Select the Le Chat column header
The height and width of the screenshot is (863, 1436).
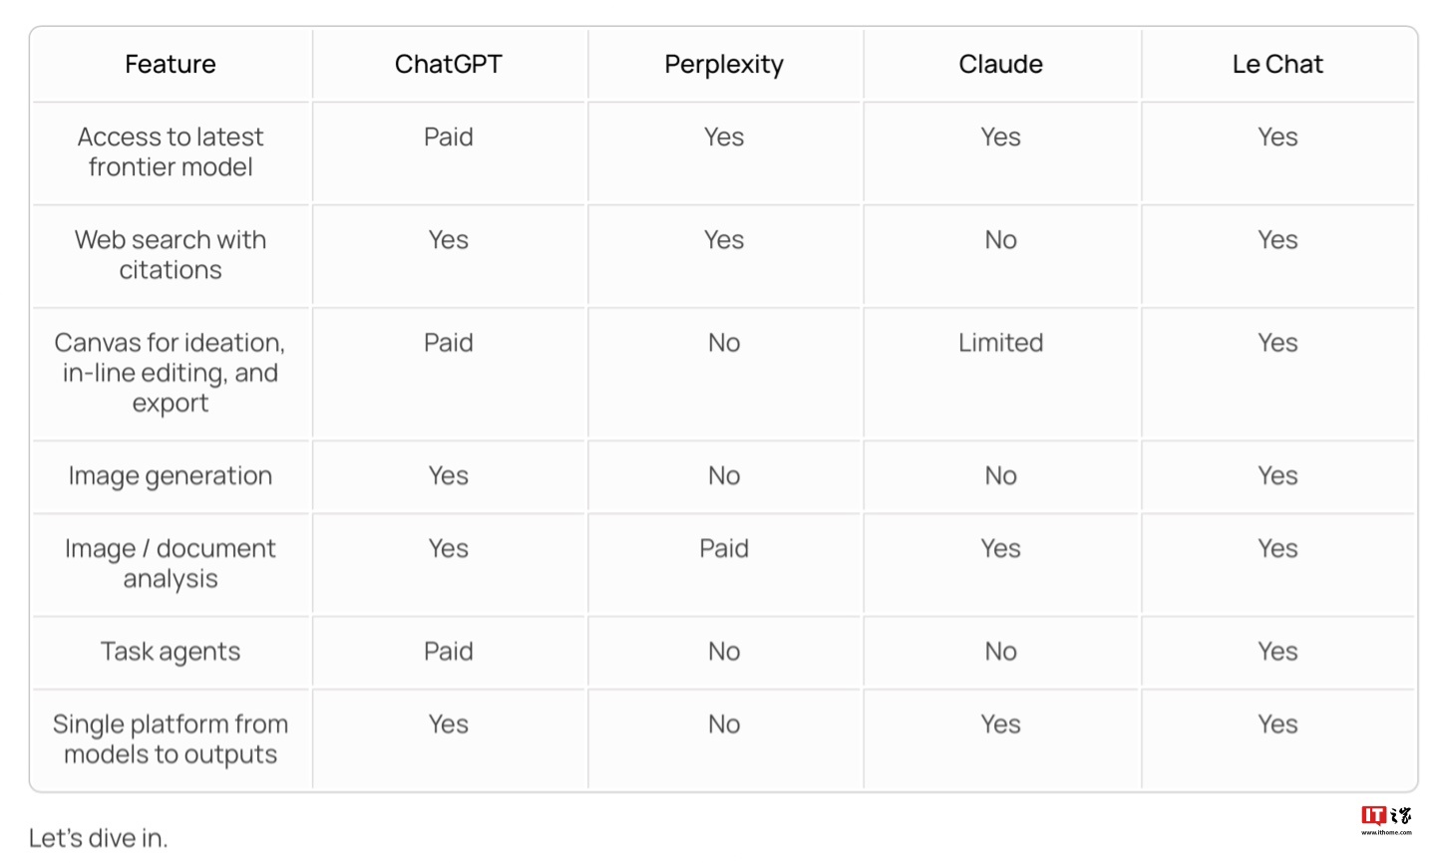click(x=1277, y=65)
